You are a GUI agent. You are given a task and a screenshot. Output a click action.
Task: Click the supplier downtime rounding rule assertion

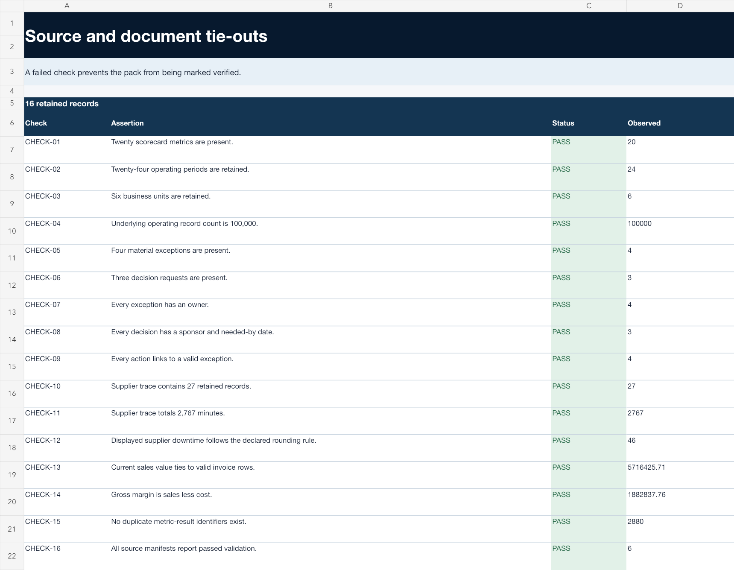click(x=214, y=440)
